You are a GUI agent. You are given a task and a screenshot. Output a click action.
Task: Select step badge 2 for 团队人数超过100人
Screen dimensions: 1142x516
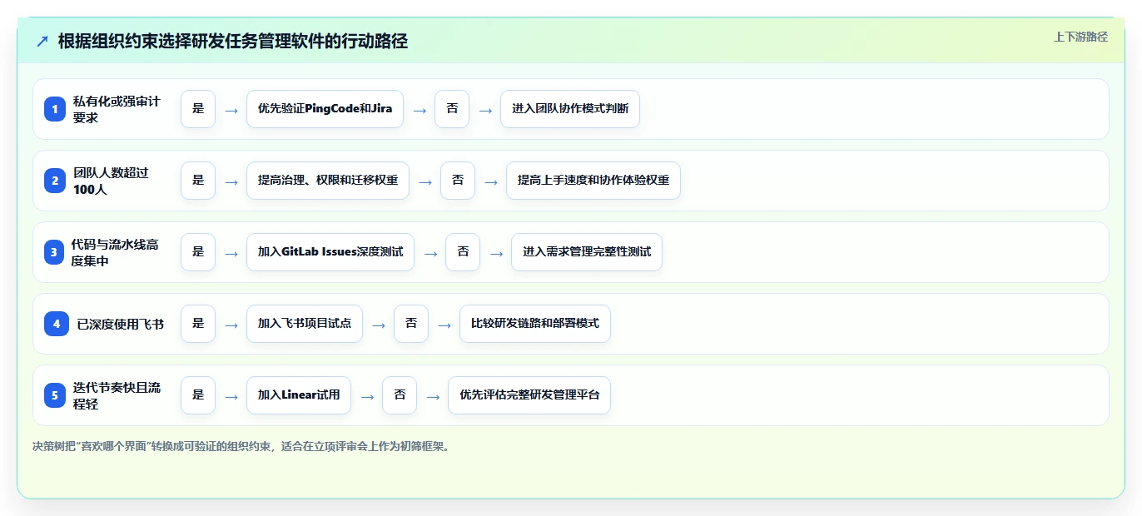55,181
